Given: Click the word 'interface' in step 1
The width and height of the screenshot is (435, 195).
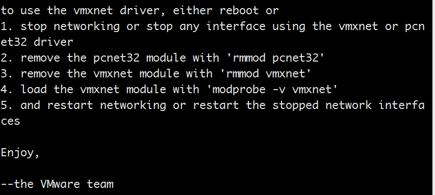Looking at the screenshot, I should [x=236, y=26].
